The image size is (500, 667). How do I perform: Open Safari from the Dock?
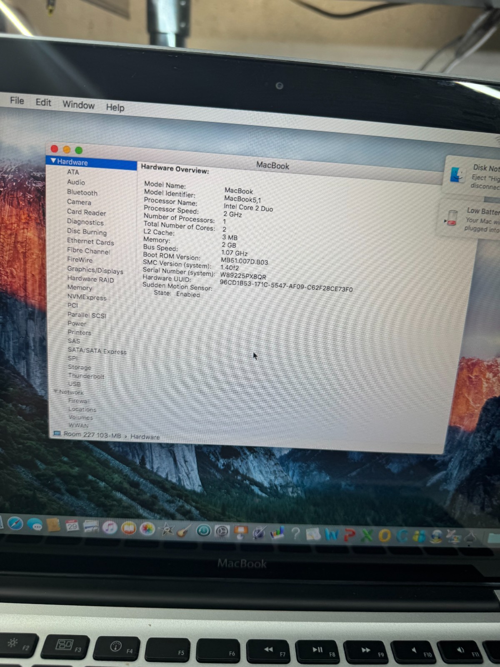(15, 523)
